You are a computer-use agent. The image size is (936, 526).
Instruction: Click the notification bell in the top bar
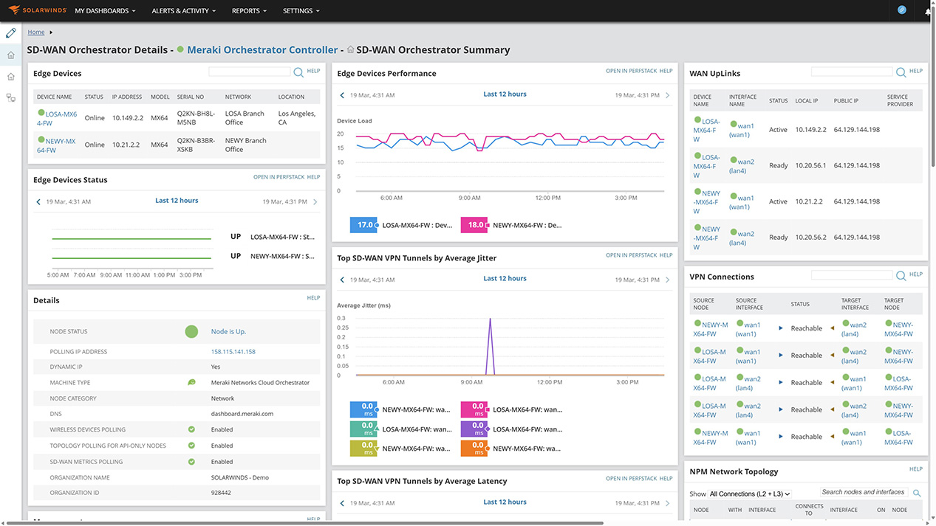tap(928, 10)
